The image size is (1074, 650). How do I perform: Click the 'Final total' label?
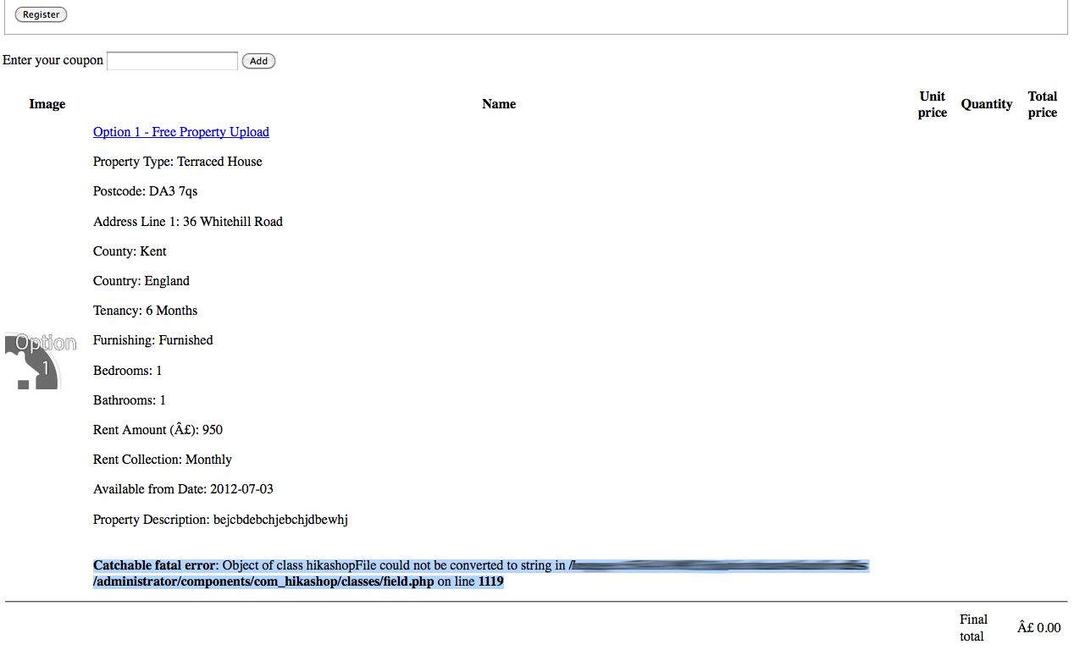[x=973, y=628]
